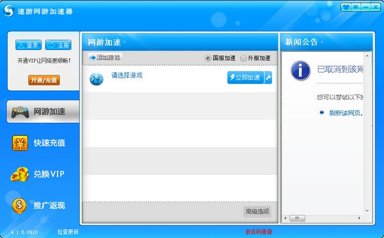Viewport: 384px width, 238px height.
Task: Click the news panel scroll down arrow
Action: (x=367, y=211)
